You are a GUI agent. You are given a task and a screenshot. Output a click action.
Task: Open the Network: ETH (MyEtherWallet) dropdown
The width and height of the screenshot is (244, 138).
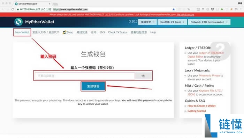pos(209,22)
